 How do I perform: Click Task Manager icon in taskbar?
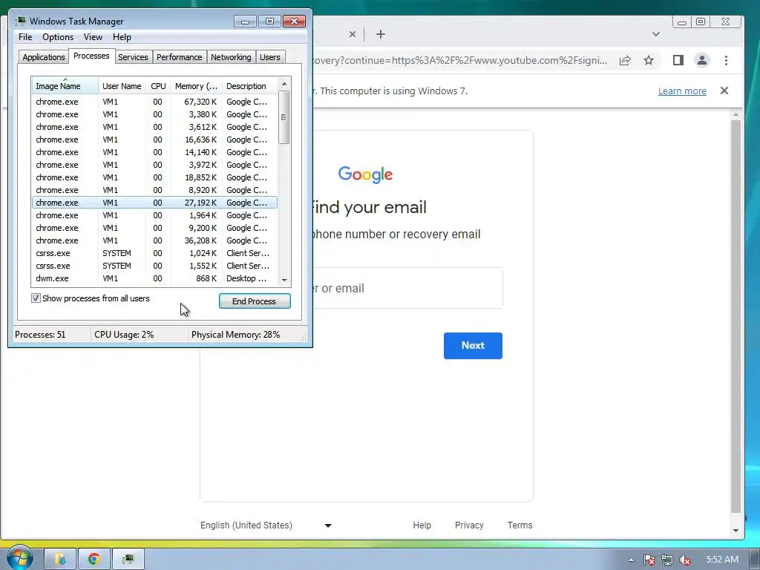(x=128, y=560)
